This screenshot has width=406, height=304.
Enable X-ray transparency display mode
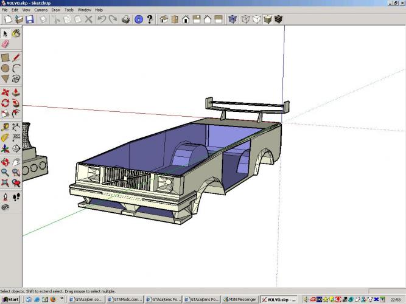(233, 19)
